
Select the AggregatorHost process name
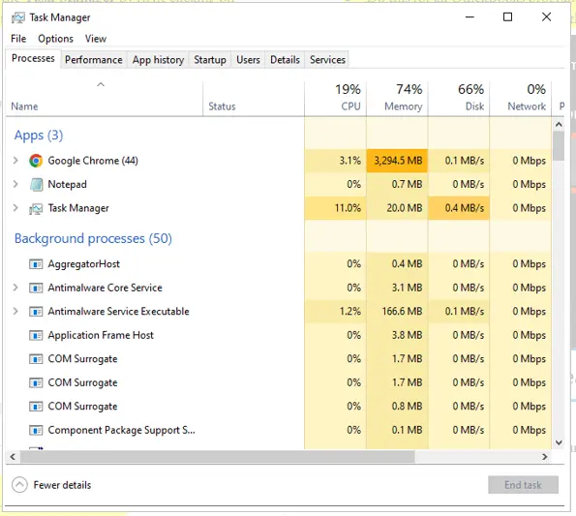pyautogui.click(x=84, y=264)
